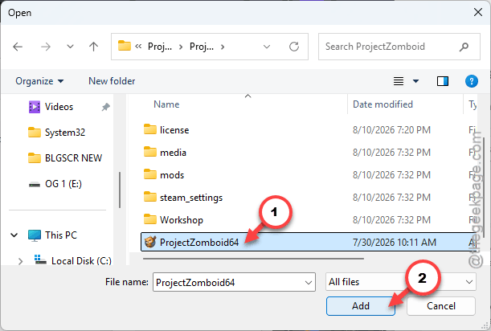Open the All files type dropdown
The height and width of the screenshot is (331, 491).
click(400, 282)
